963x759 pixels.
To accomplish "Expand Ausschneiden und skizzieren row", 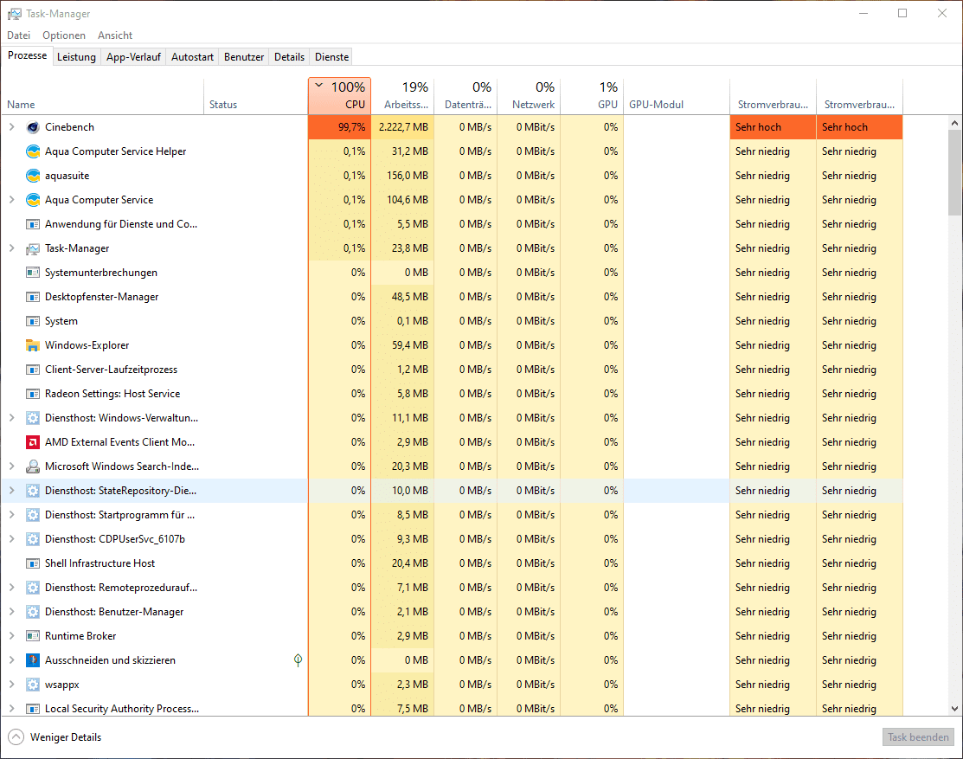I will point(11,660).
